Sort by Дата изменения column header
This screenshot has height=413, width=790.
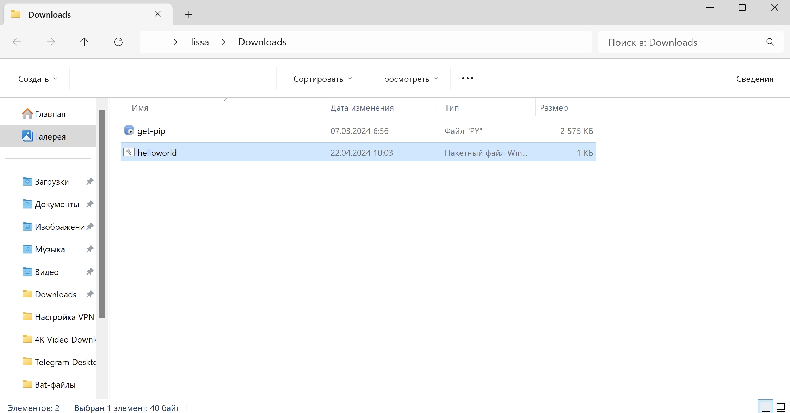(362, 108)
